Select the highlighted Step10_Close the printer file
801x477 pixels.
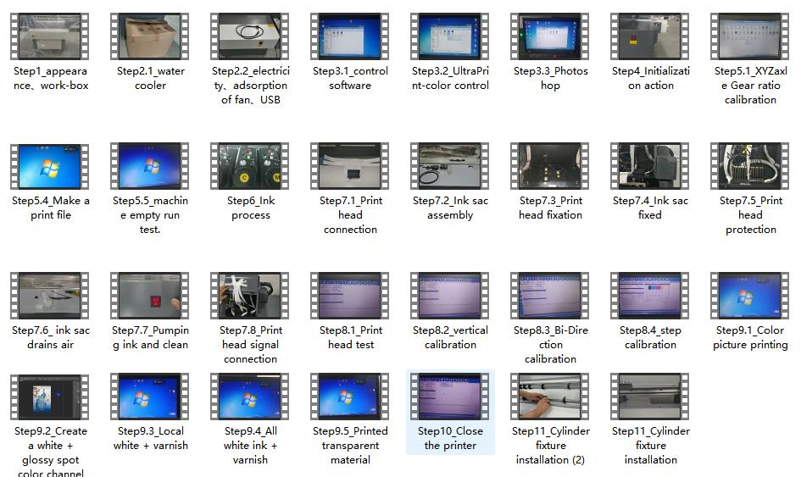pos(450,397)
